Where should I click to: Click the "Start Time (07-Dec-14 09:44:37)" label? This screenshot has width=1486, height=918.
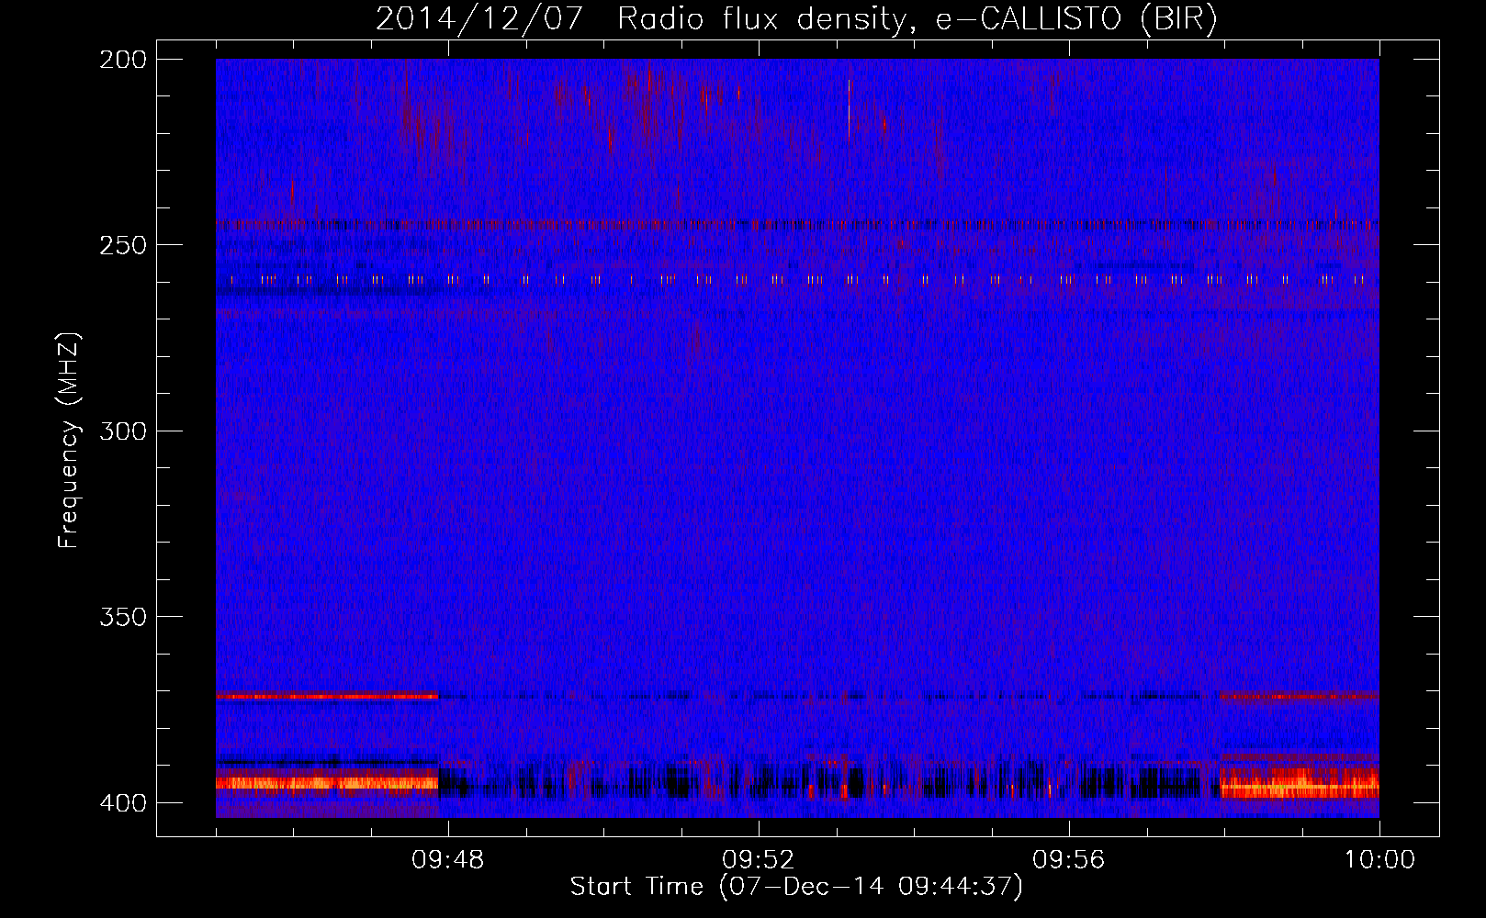click(x=796, y=887)
